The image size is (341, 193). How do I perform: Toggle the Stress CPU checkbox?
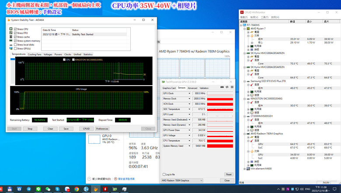[x=15, y=29]
